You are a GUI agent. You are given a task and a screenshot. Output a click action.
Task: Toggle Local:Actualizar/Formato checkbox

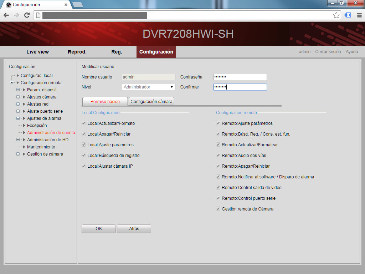point(84,123)
